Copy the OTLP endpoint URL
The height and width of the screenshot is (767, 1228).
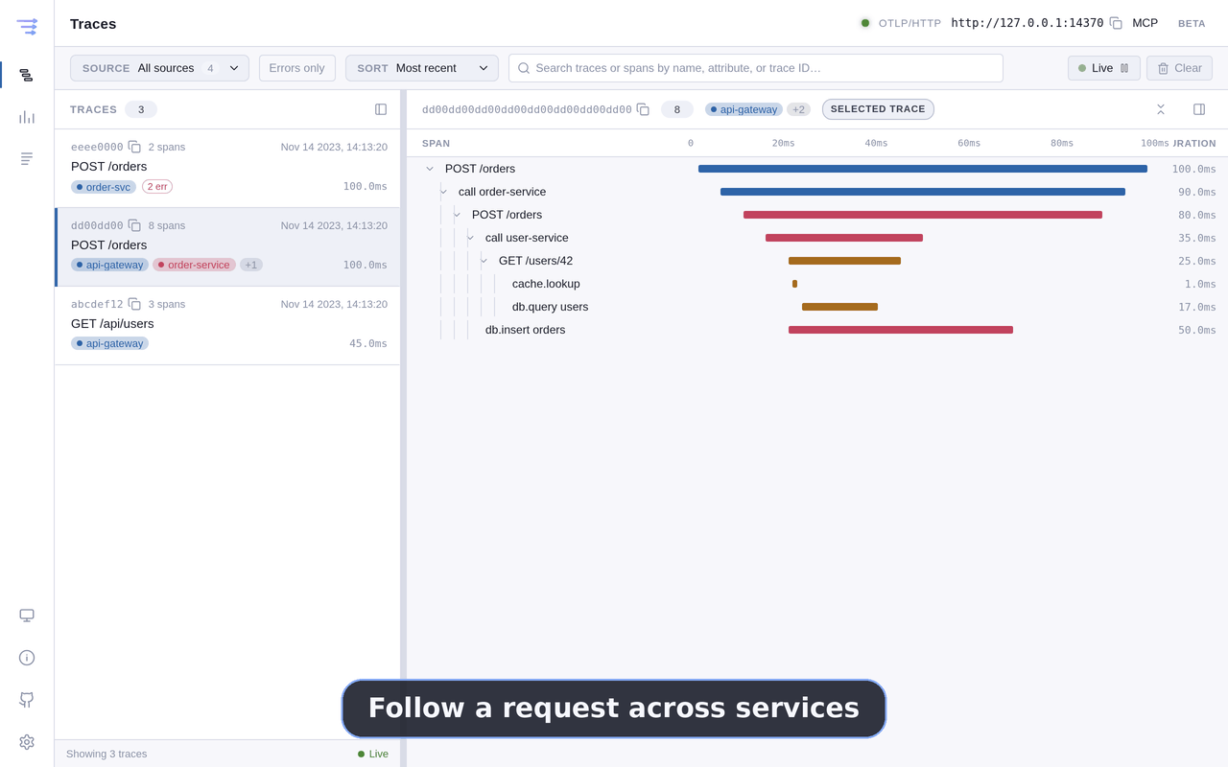pos(1116,23)
